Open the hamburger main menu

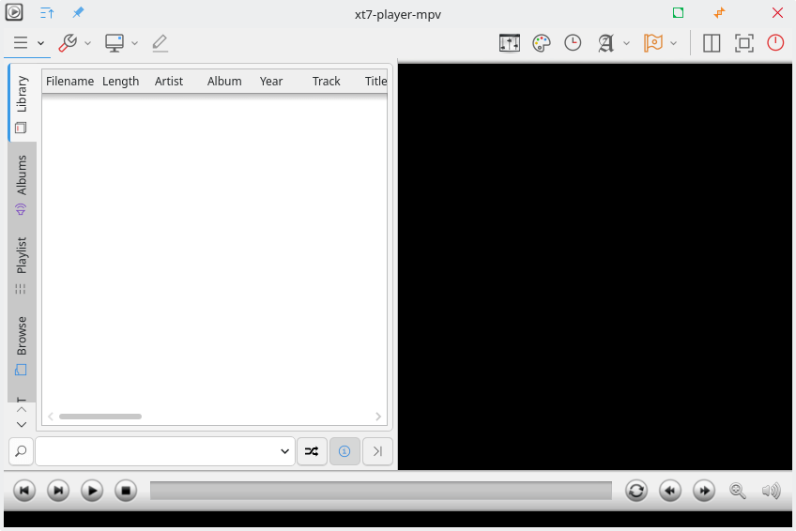point(21,42)
